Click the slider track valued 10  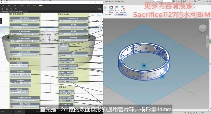[79, 40]
